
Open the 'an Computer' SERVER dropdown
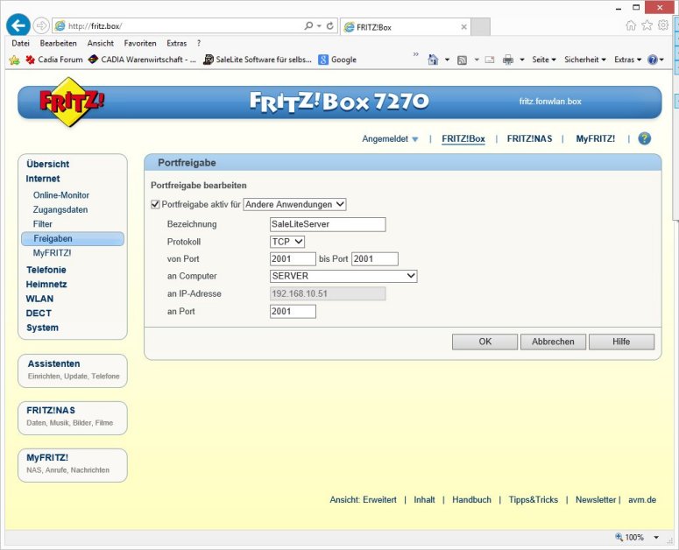343,276
